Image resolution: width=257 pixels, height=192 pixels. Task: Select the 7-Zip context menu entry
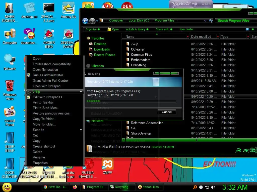[55, 91]
